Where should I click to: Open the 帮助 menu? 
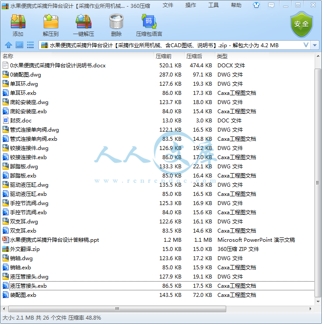[236, 5]
